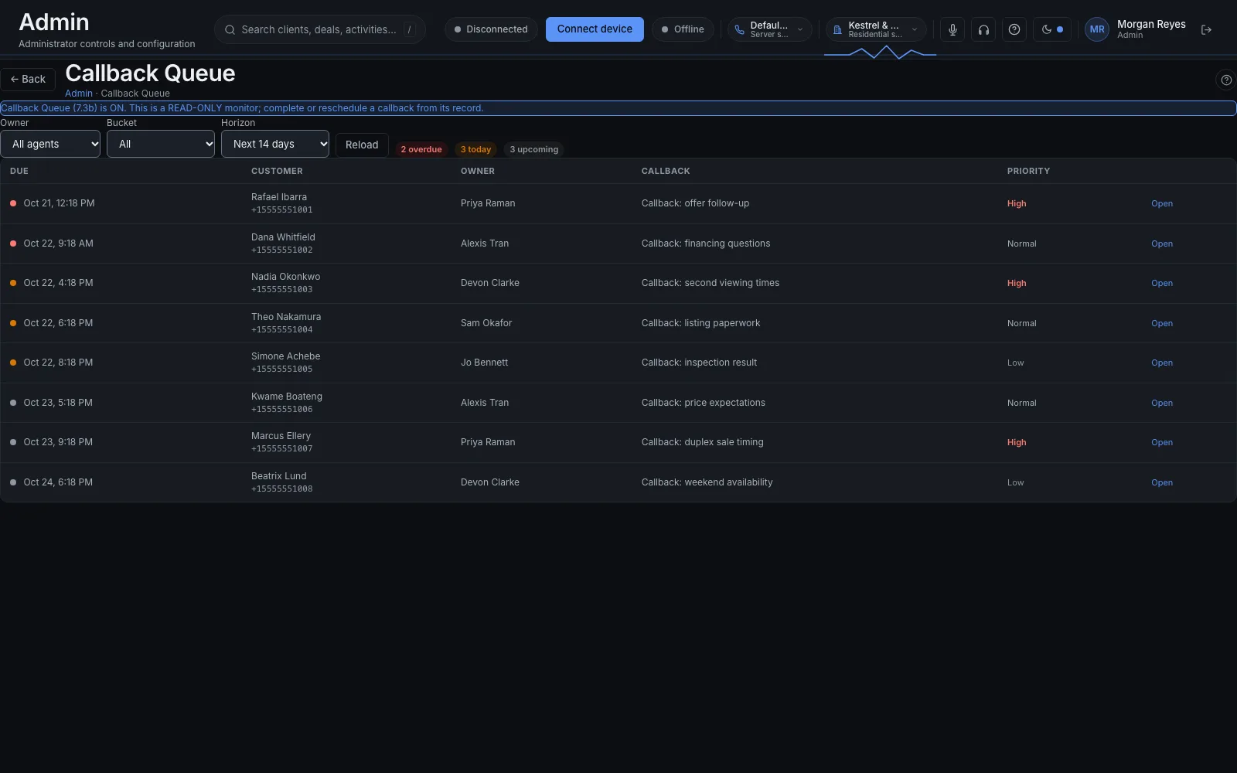Toggle the Offline status pill
The width and height of the screenshot is (1237, 773).
coord(683,29)
